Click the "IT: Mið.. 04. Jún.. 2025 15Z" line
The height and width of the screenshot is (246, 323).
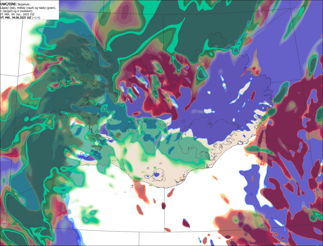tap(17, 14)
